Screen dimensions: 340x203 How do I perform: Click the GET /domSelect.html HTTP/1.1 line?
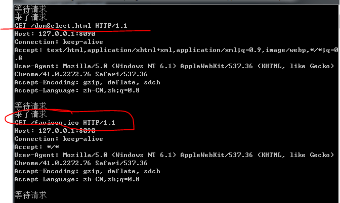click(x=71, y=26)
